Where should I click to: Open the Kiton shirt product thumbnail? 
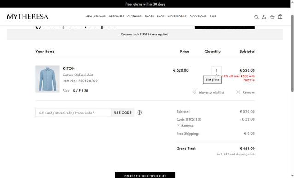click(48, 79)
